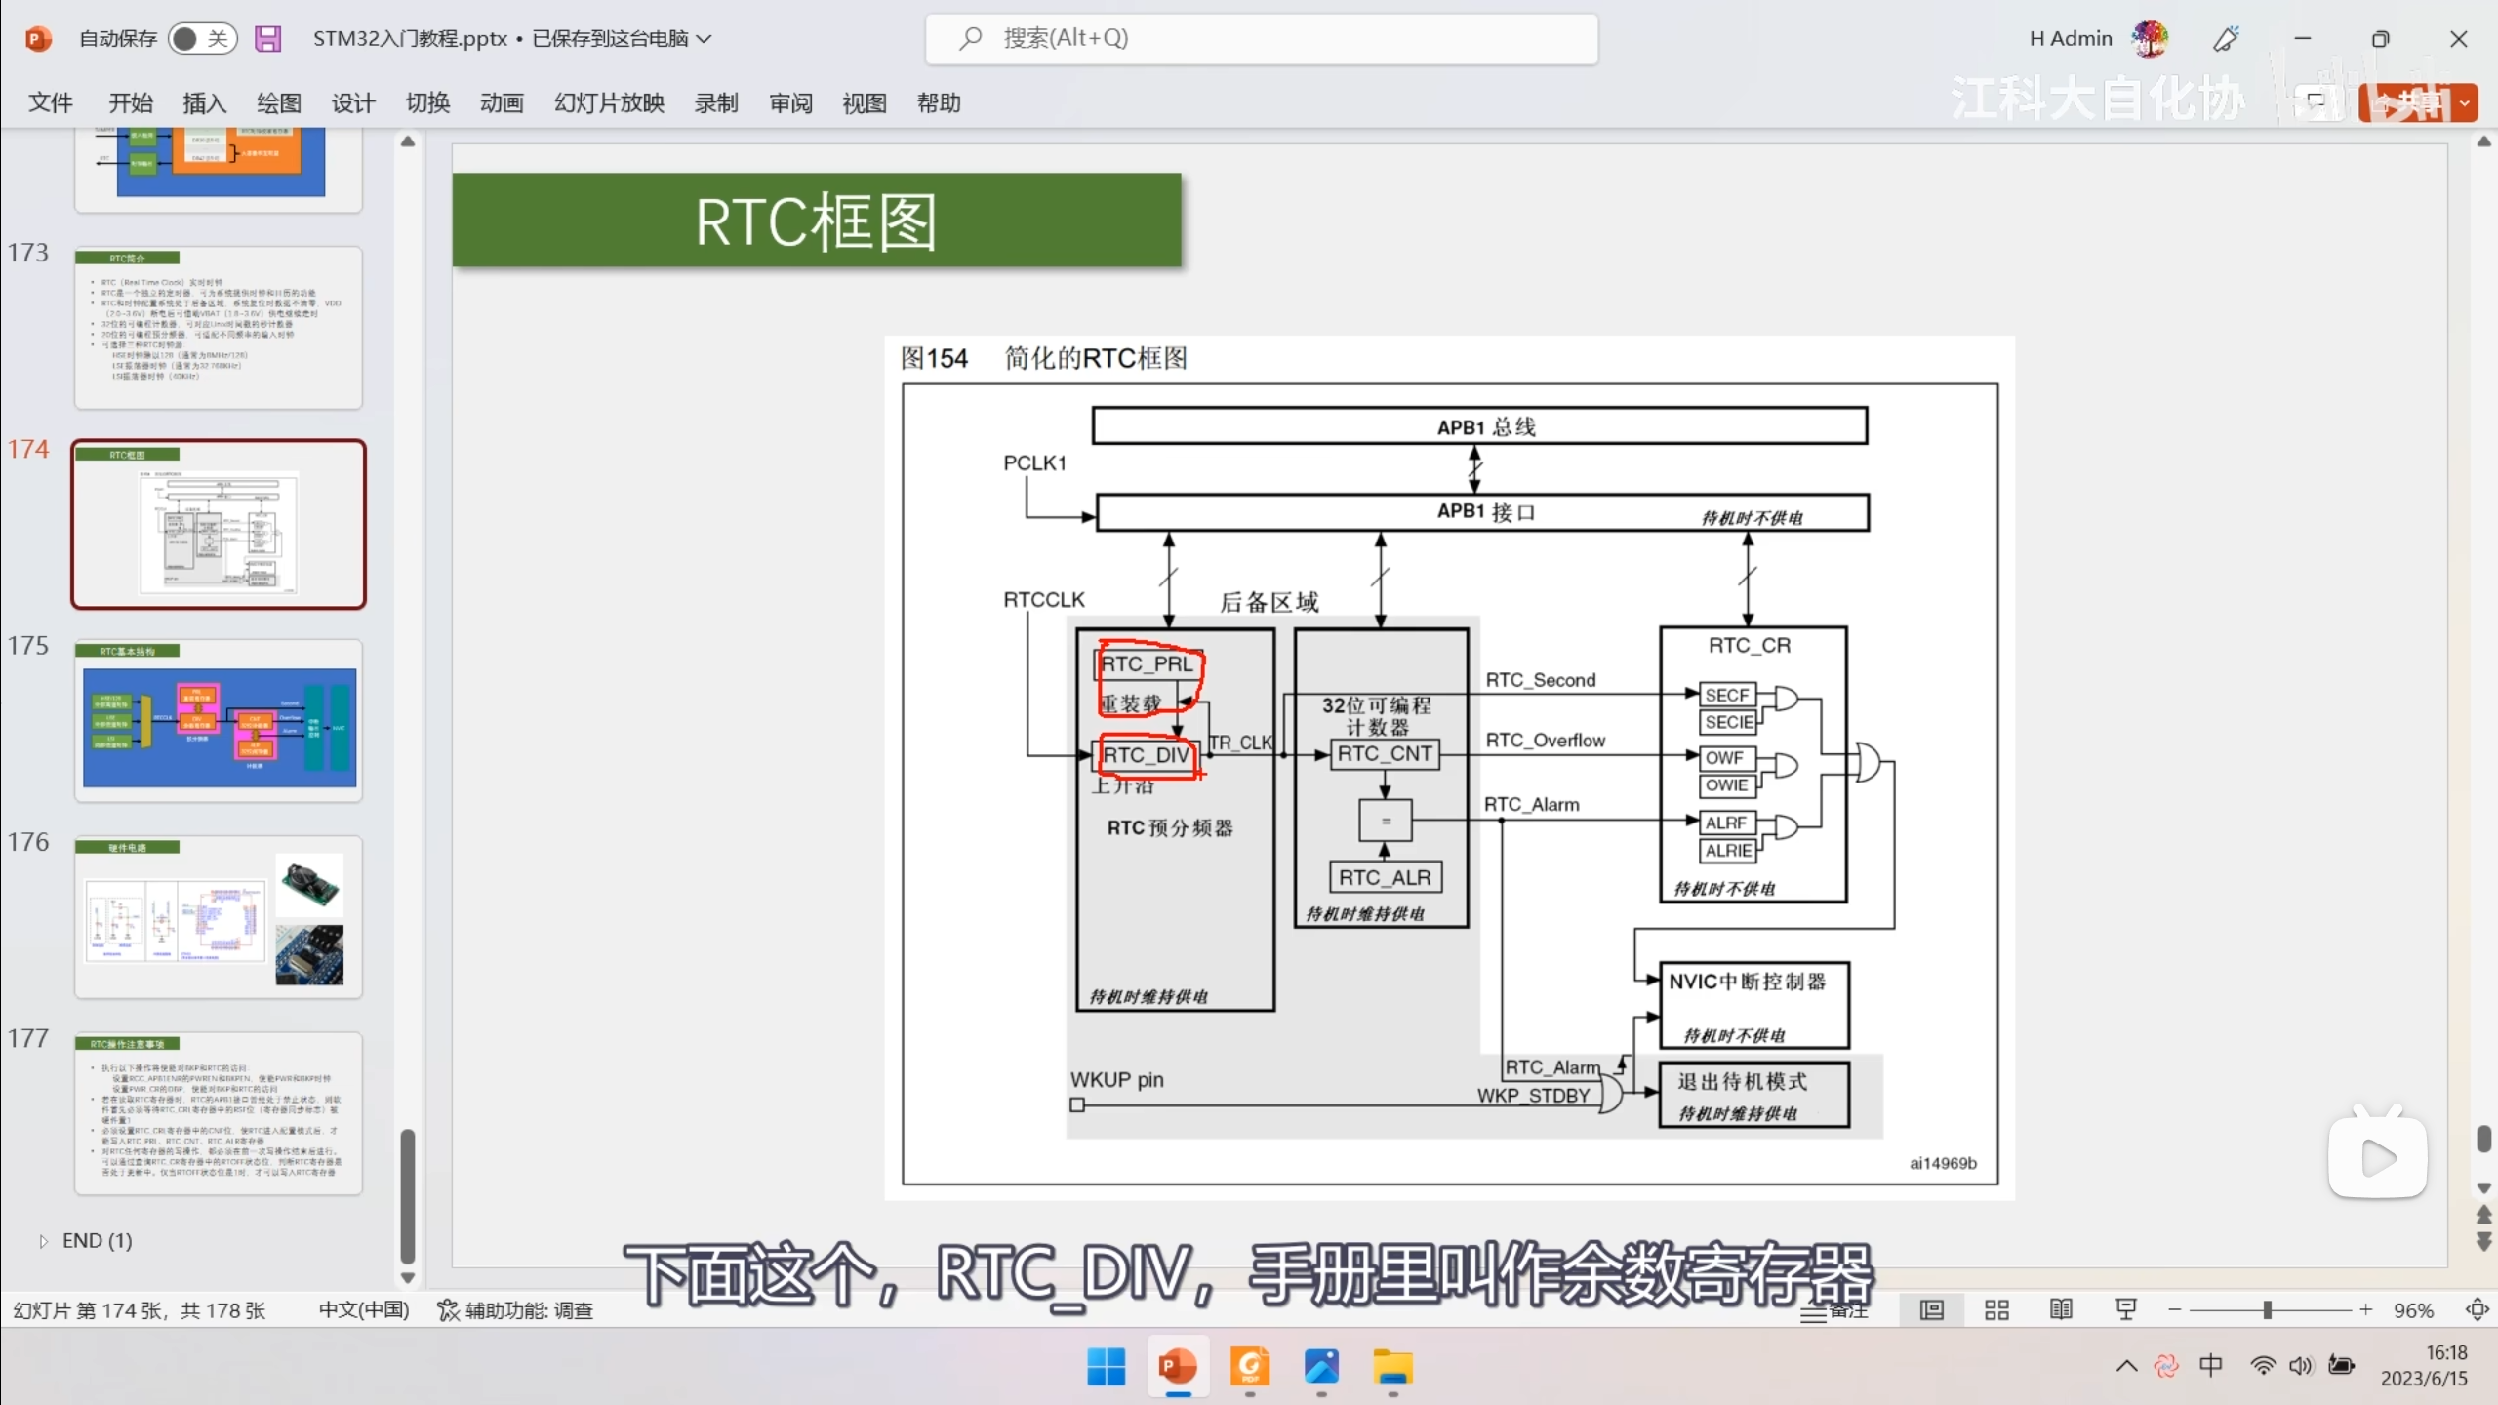Viewport: 2498px width, 1405px height.
Task: Click 中文(中国) language button
Action: point(364,1310)
